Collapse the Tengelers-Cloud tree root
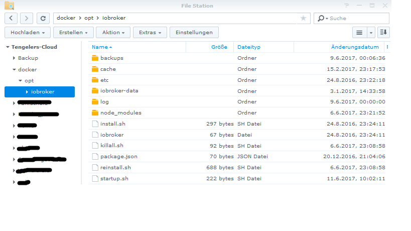 pos(8,47)
